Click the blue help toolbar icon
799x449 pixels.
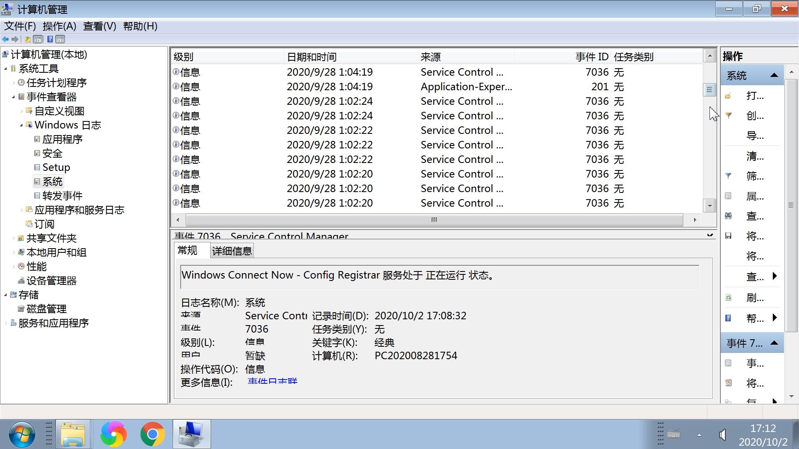(x=50, y=39)
